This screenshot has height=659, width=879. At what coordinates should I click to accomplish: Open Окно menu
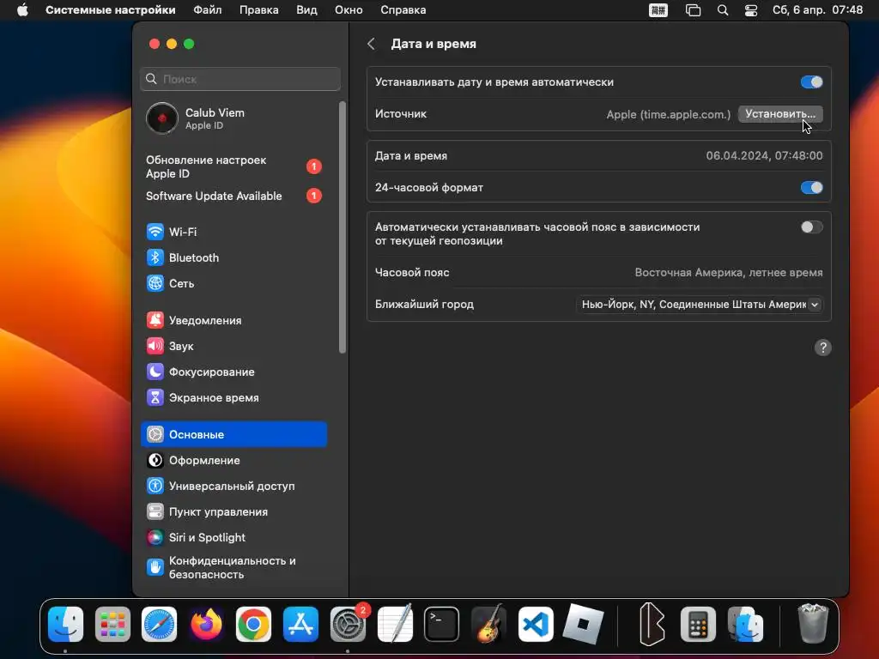[x=349, y=10]
